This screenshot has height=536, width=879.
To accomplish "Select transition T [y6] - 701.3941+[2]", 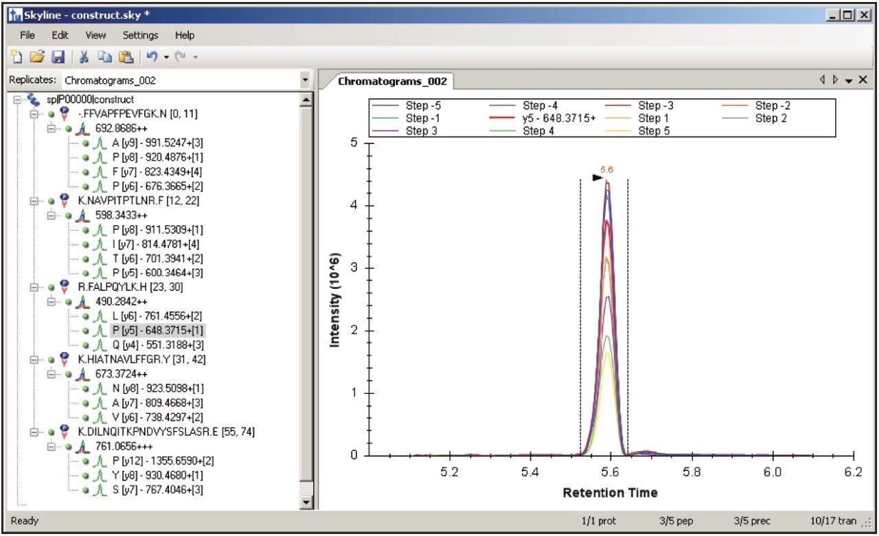I will (x=157, y=258).
